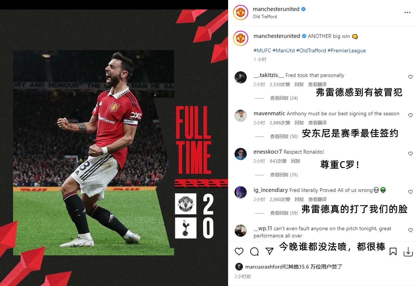Open Old Trafford location link
The image size is (417, 286).
point(265,16)
